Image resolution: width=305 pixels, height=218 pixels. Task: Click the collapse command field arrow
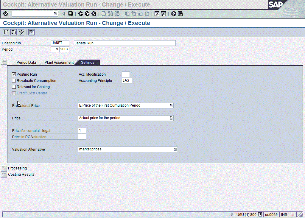point(64,14)
